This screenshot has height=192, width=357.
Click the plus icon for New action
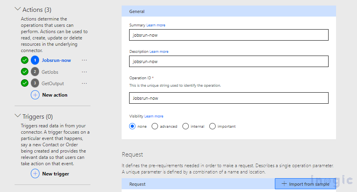click(35, 95)
